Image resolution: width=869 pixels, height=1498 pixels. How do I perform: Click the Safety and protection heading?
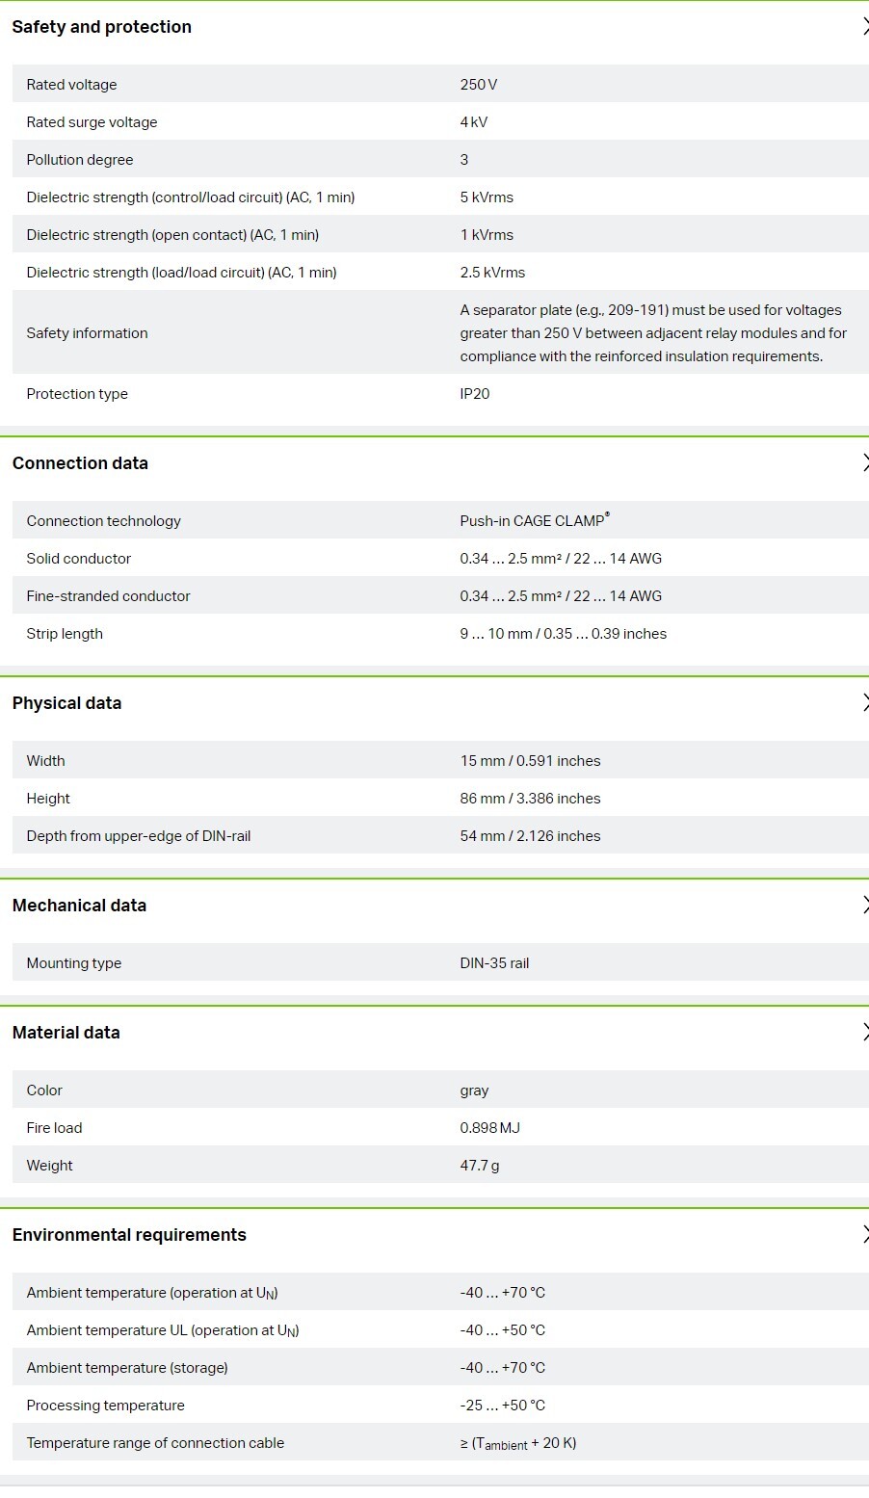click(102, 27)
